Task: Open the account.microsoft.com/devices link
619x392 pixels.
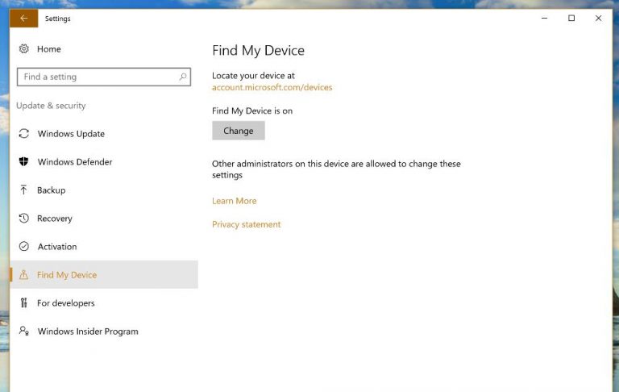Action: (x=272, y=87)
